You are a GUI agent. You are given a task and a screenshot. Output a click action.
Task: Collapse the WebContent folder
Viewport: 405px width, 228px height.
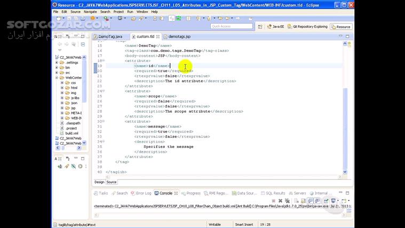click(57, 77)
